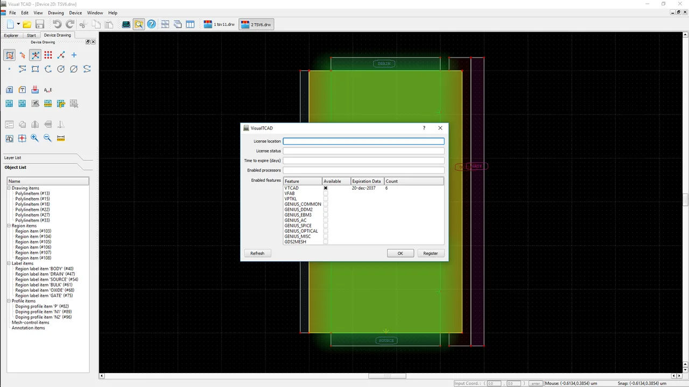Select the polyline drawing tool
Viewport: 689px width, 387px height.
pos(22,69)
